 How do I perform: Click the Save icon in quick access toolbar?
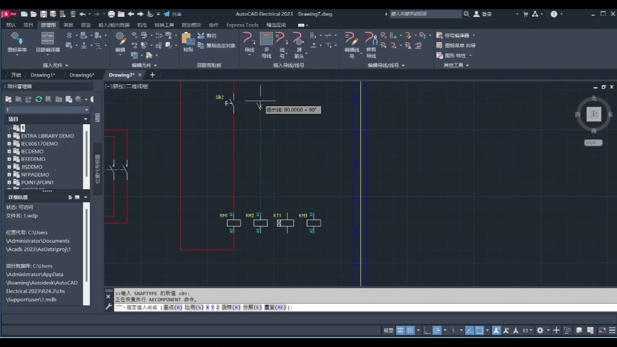pos(43,14)
